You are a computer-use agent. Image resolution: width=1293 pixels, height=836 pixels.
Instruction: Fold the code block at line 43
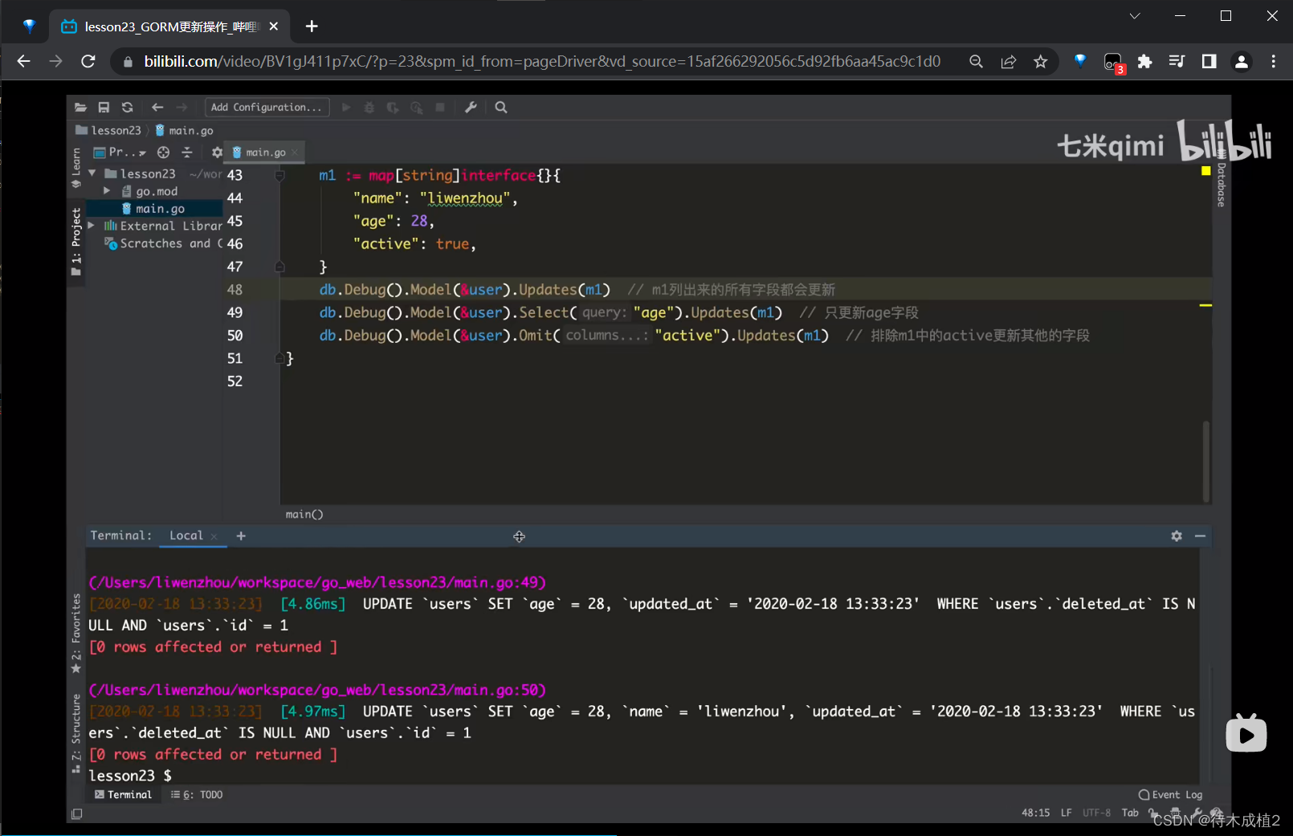pyautogui.click(x=279, y=175)
